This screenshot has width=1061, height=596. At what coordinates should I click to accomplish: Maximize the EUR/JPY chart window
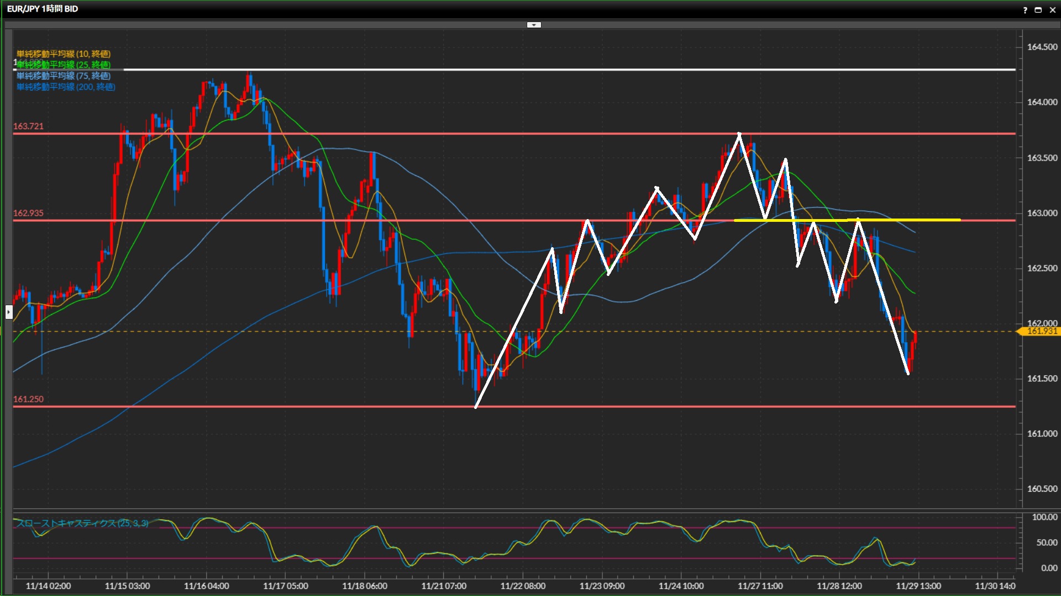coord(1038,10)
